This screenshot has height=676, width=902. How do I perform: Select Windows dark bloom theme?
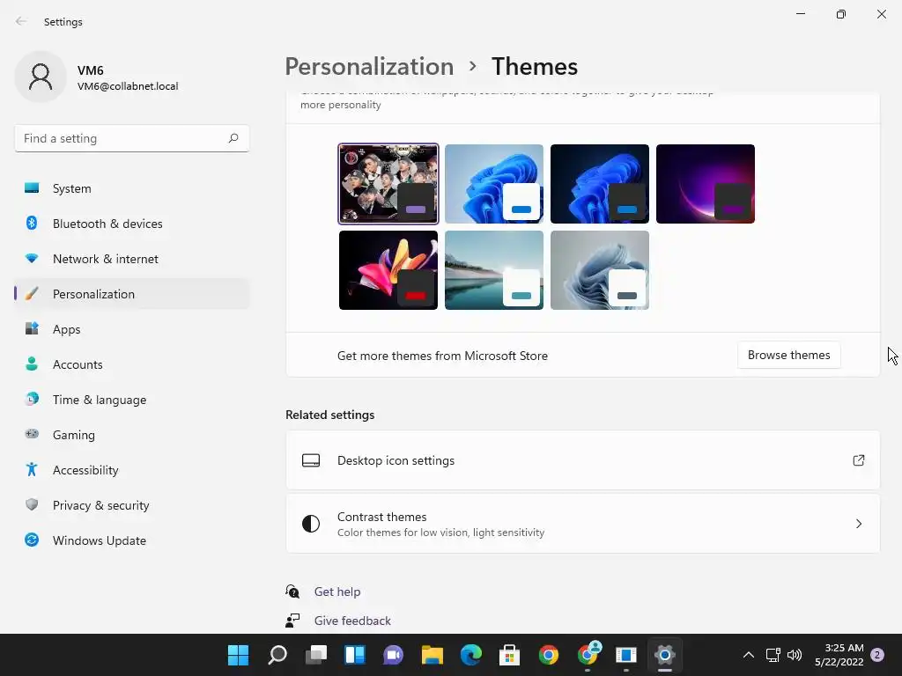pos(599,184)
